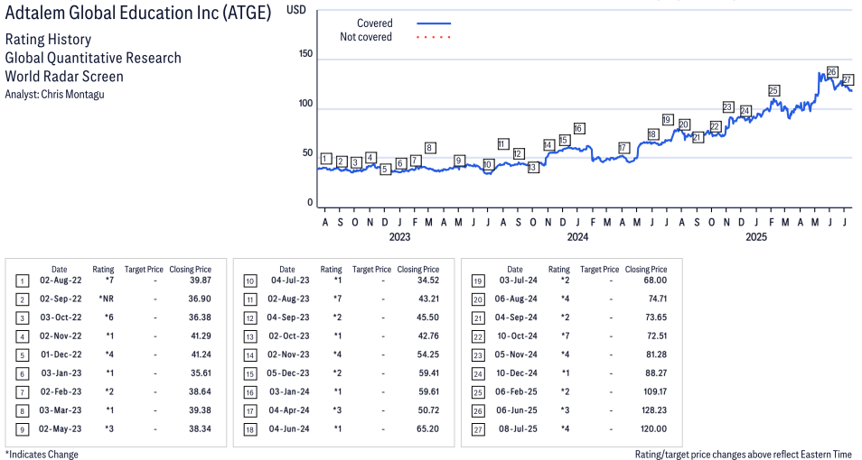Click closing price 35.61
Image resolution: width=862 pixels, height=460 pixels.
(200, 373)
